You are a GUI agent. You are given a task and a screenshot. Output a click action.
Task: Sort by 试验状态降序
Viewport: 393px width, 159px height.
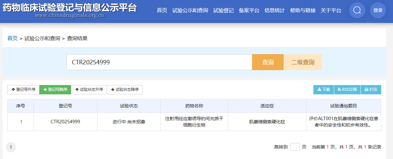point(125,90)
